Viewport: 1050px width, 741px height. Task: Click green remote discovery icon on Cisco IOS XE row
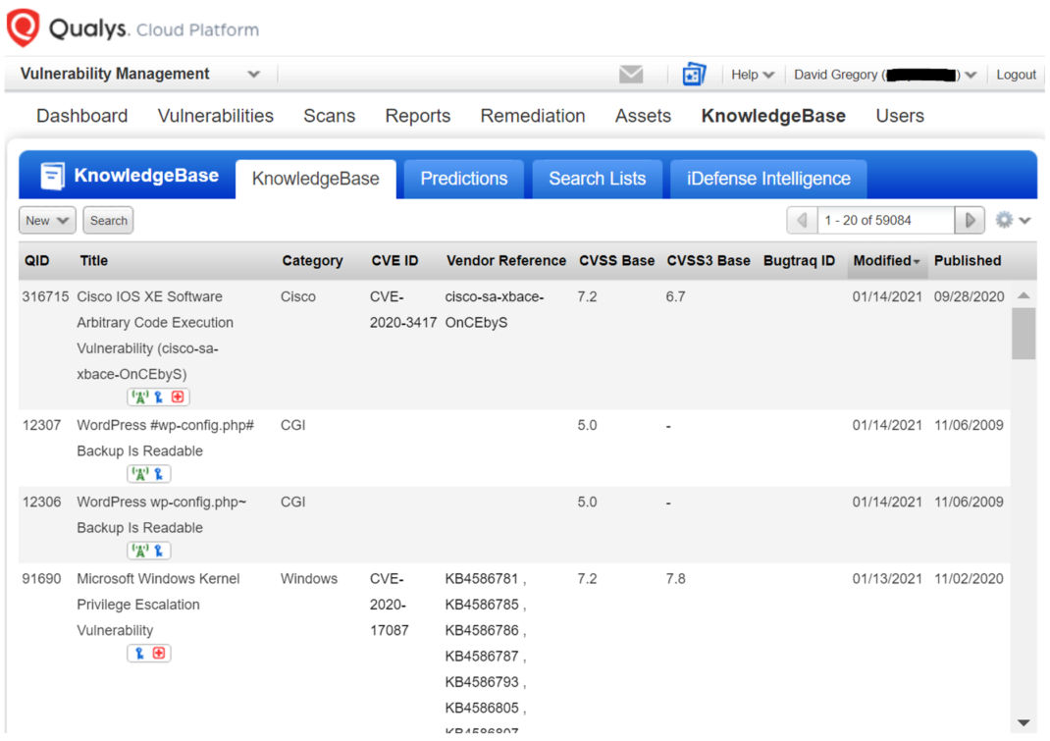click(140, 397)
